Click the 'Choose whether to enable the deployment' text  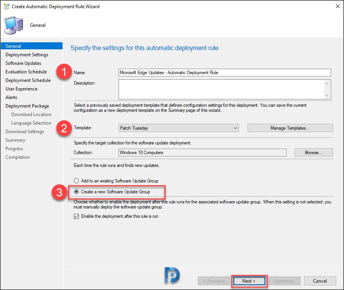202,204
